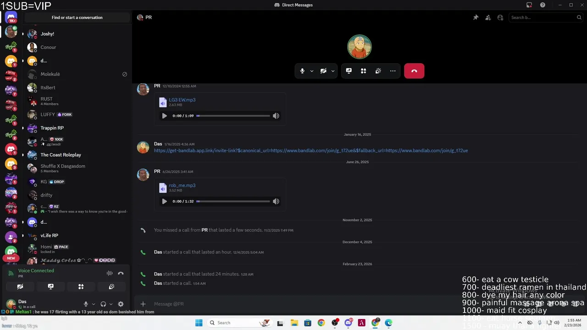Open Google Chrome from taskbar
The height and width of the screenshot is (330, 587).
[321, 323]
